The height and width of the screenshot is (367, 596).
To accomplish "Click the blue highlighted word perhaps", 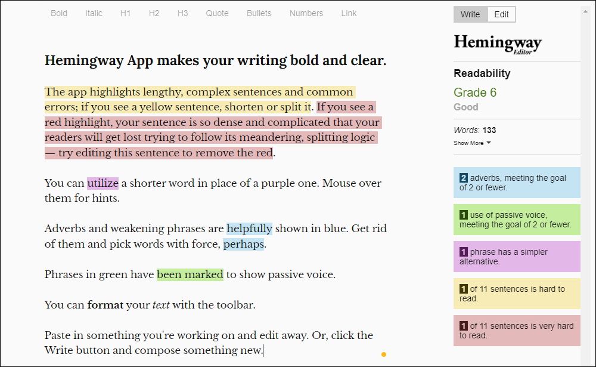I will pyautogui.click(x=244, y=244).
